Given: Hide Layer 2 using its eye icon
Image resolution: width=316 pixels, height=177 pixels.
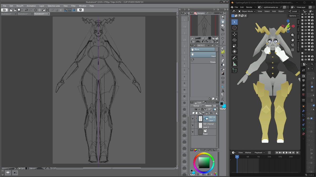Looking at the screenshot, I should point(192,125).
